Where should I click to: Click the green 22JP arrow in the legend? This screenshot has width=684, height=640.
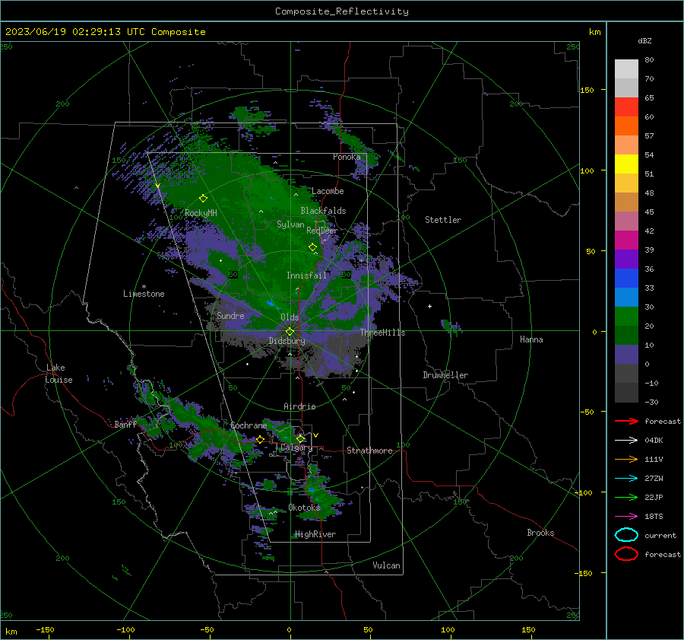[626, 497]
